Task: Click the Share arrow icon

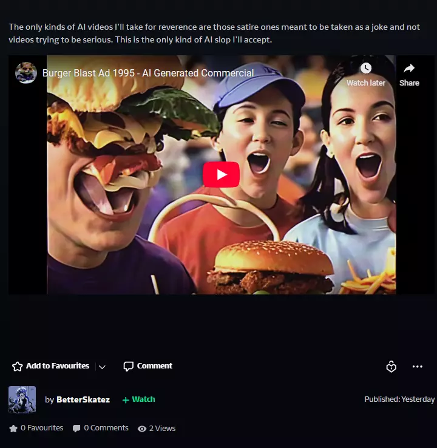Action: click(409, 68)
